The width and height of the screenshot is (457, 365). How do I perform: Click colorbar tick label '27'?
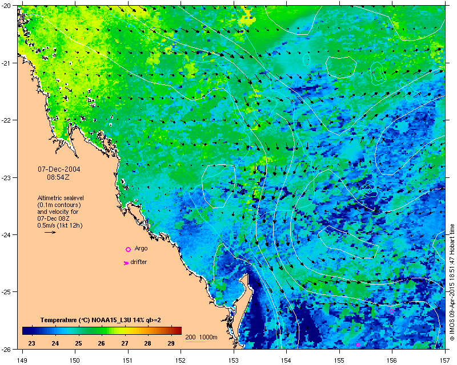[x=125, y=343]
